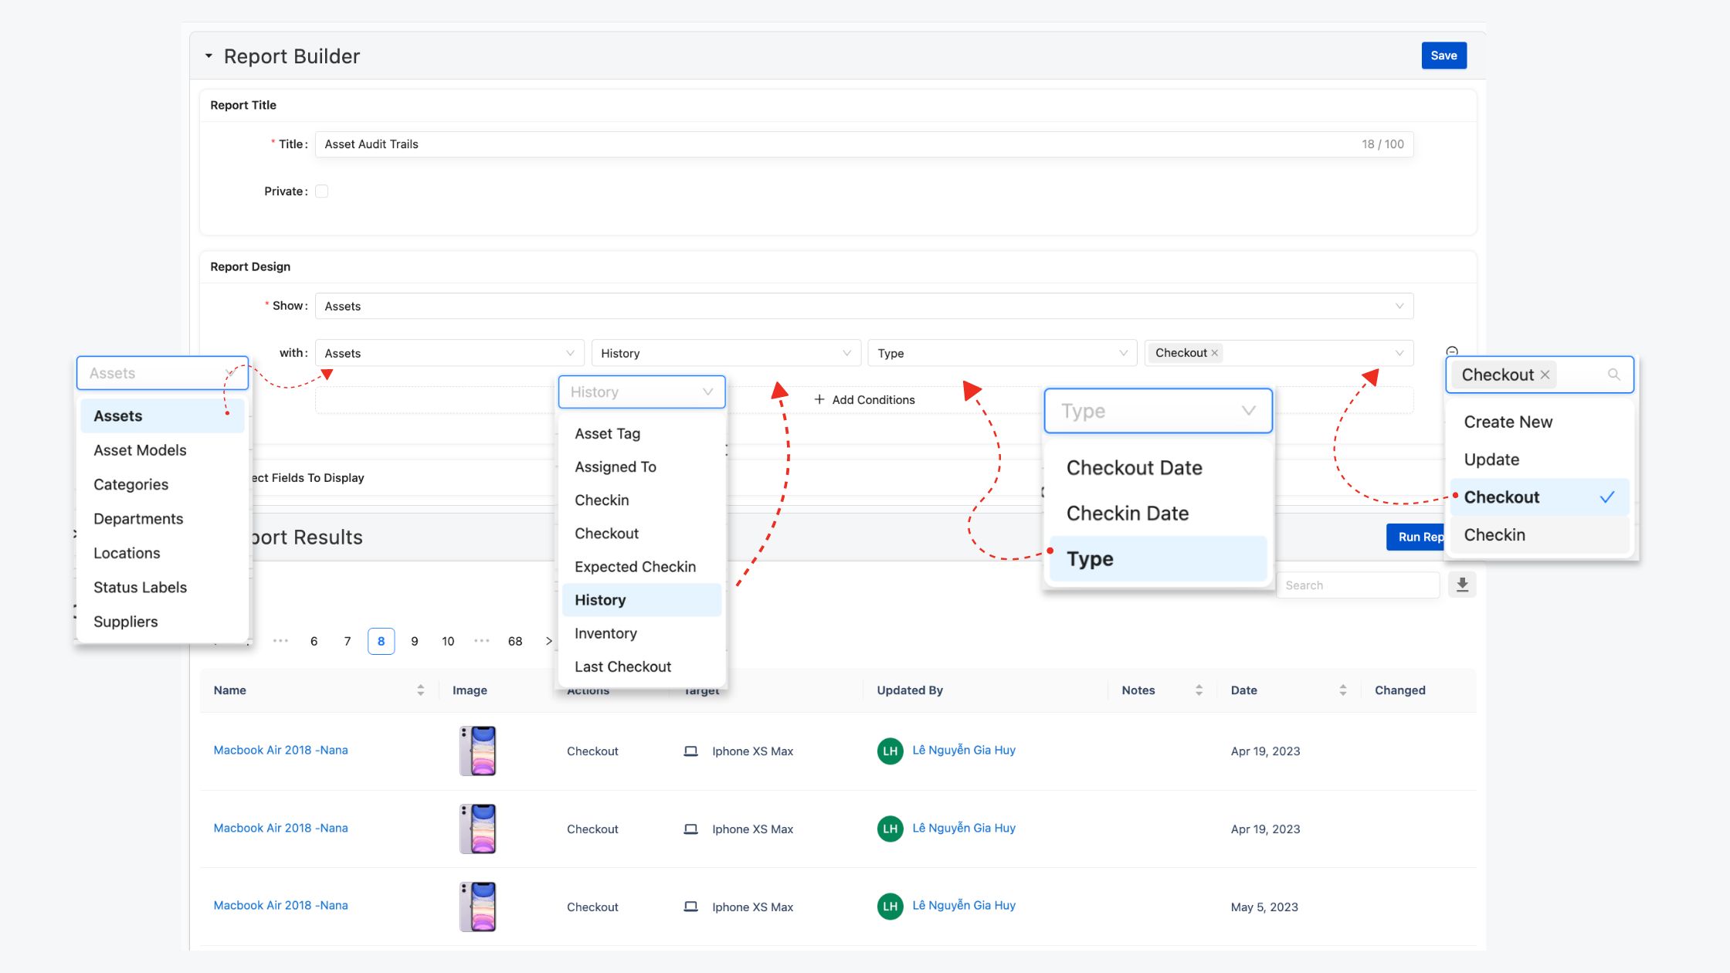1730x973 pixels.
Task: Click the next page arrow in pagination
Action: (x=548, y=641)
